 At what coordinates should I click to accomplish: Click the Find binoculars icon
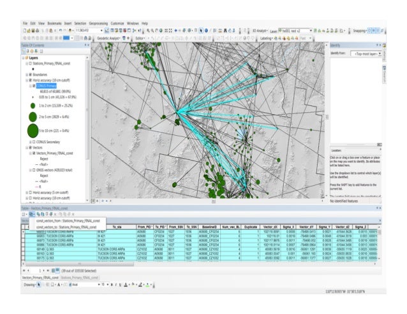point(225,31)
